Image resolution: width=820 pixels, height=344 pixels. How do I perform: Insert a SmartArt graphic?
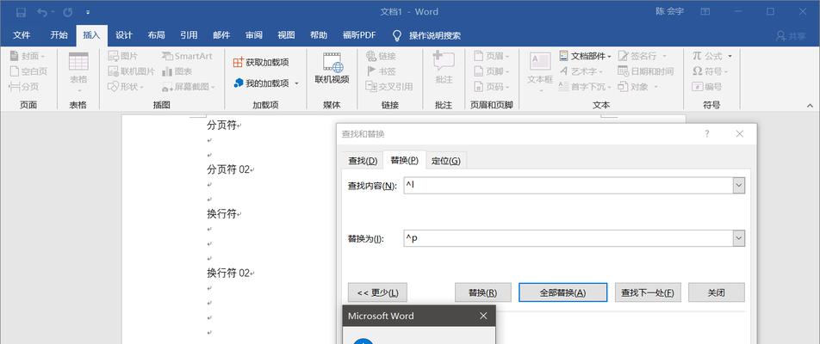pos(187,56)
